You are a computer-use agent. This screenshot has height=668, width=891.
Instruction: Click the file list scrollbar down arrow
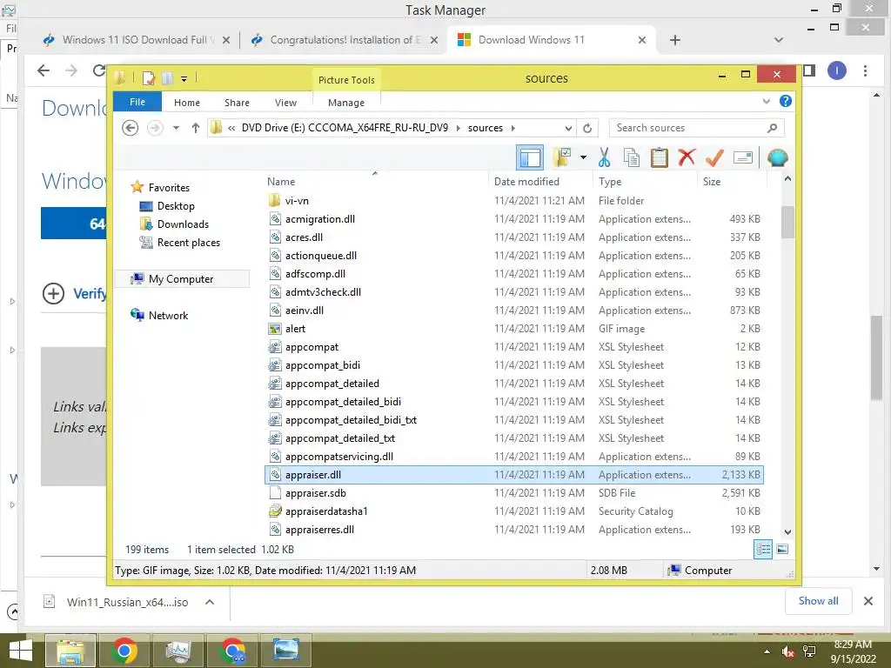coord(787,531)
